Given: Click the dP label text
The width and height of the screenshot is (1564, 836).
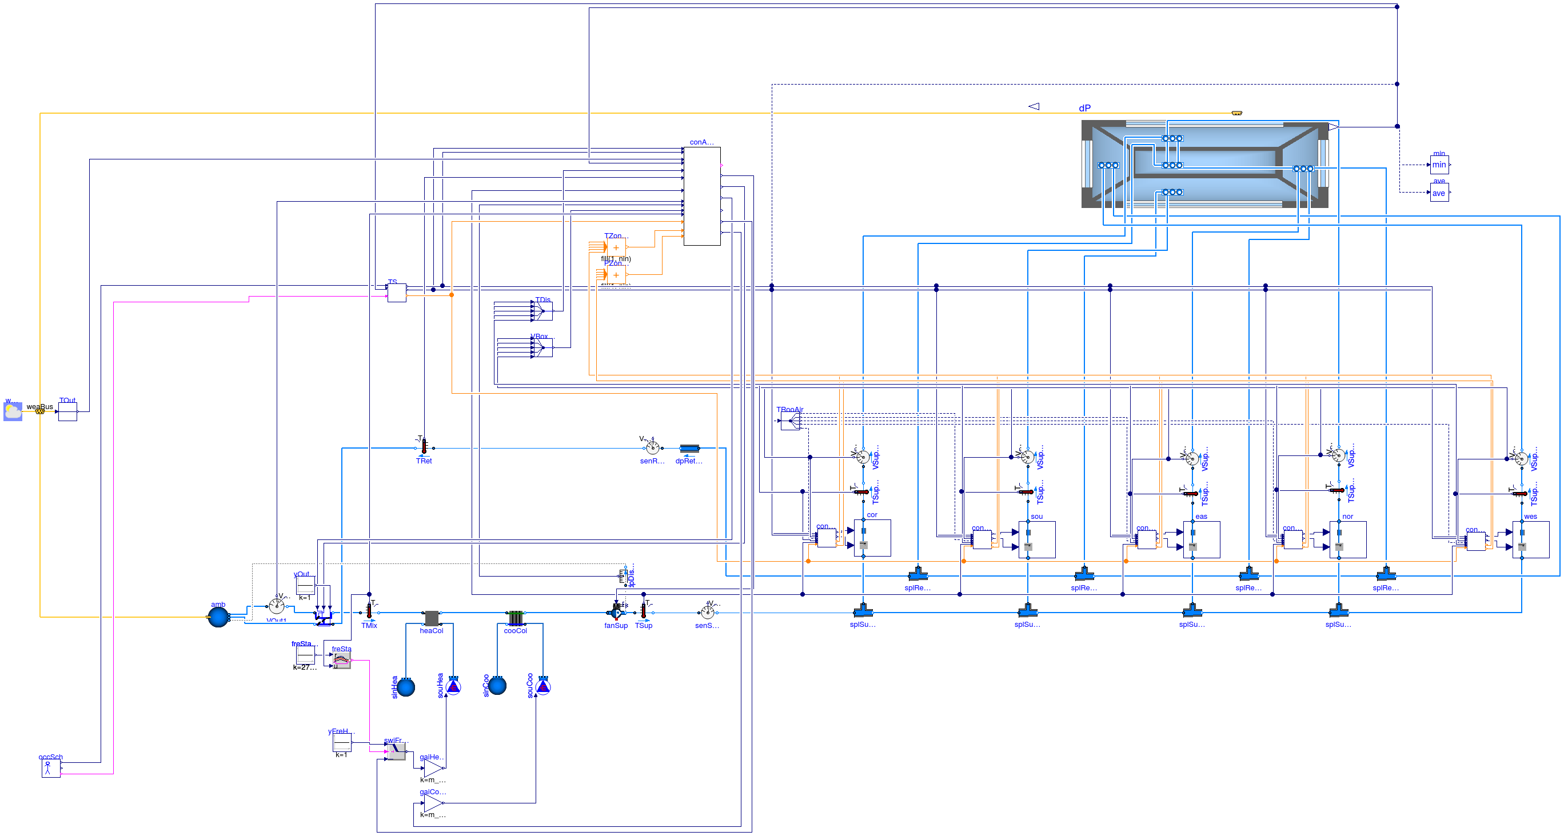Looking at the screenshot, I should [x=1084, y=108].
